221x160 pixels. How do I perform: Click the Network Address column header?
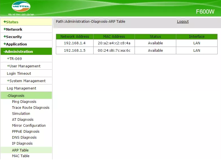[75, 37]
